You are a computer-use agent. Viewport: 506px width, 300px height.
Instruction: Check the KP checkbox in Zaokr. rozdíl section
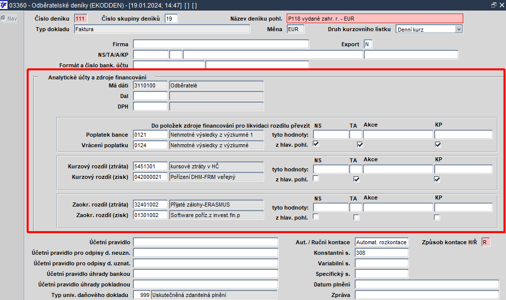[x=437, y=218]
